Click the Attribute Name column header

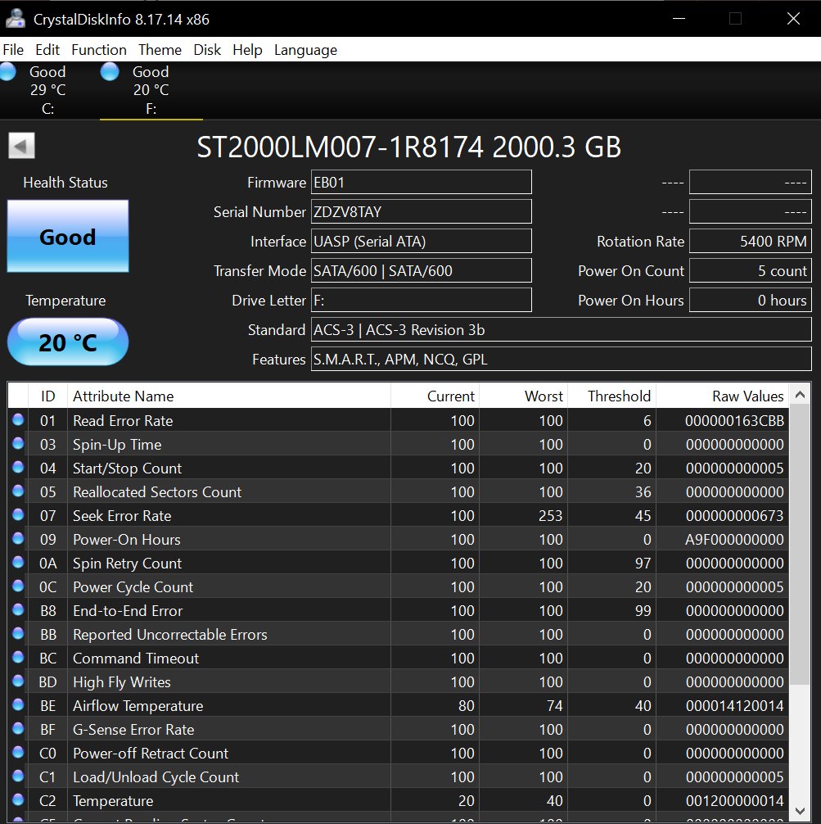click(123, 396)
